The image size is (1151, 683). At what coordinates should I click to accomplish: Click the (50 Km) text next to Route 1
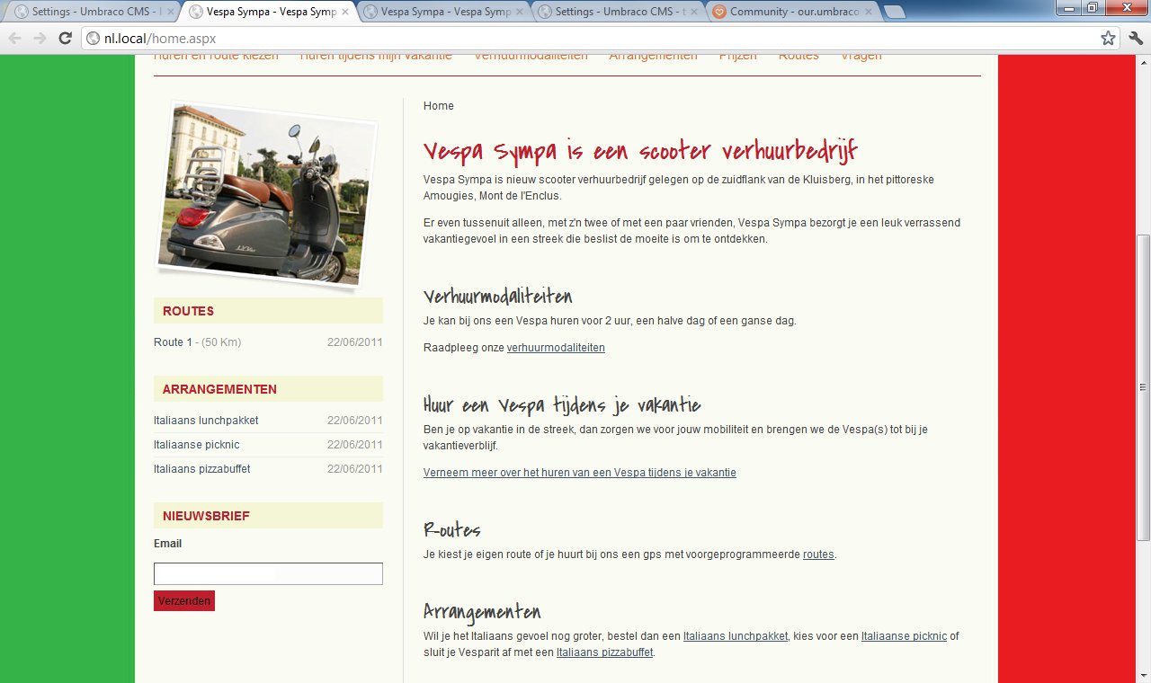[x=221, y=342]
